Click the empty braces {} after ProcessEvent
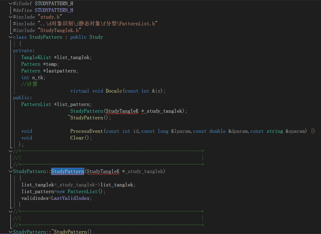Screen dimensions: 321x234 [313, 131]
